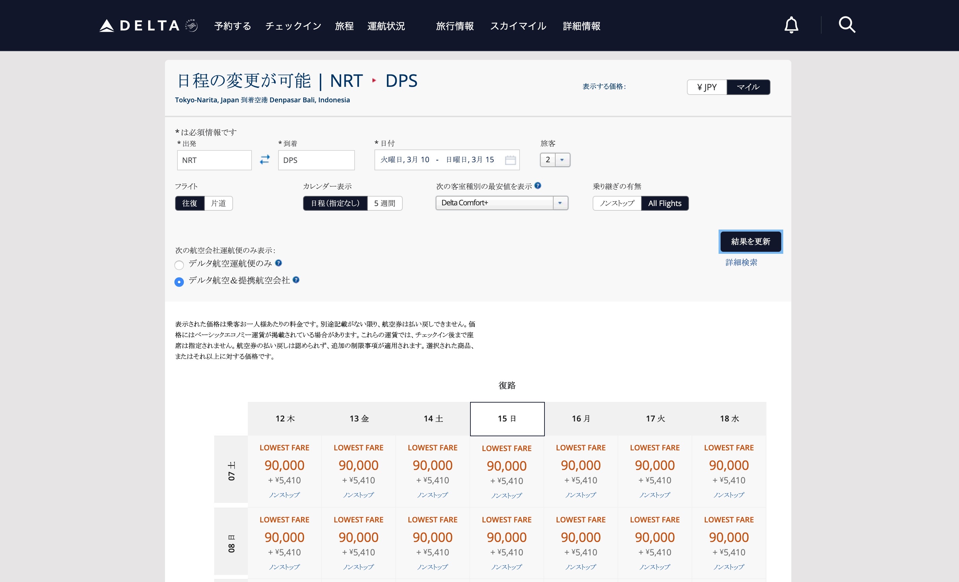Select return date column 16 月
This screenshot has height=582, width=959.
tap(581, 419)
